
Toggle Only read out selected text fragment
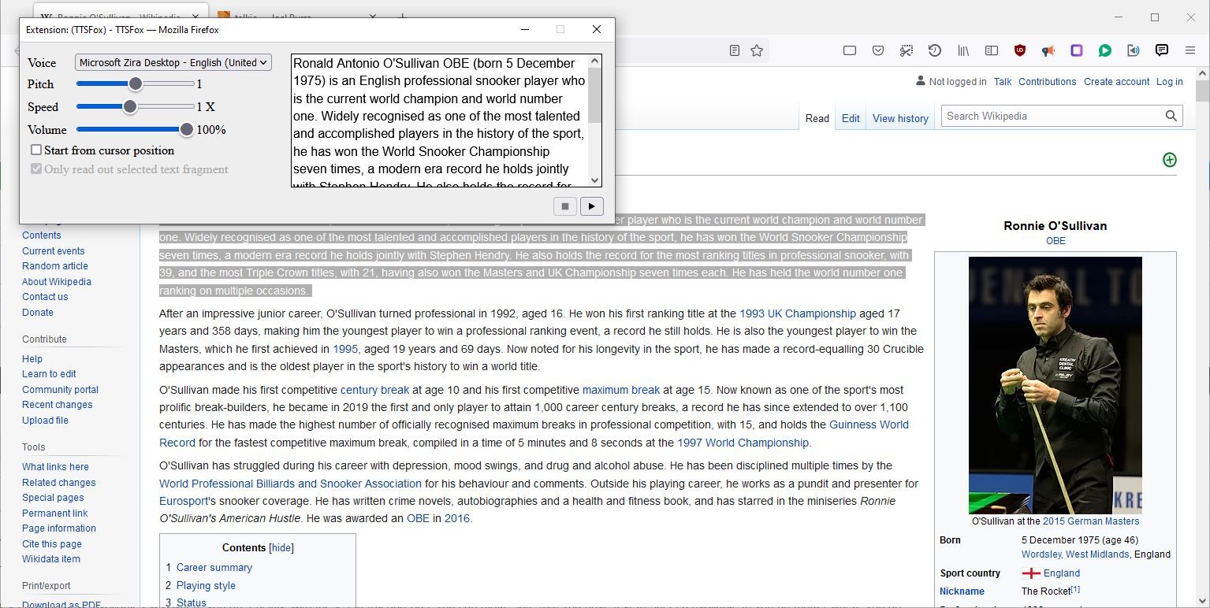click(x=36, y=169)
